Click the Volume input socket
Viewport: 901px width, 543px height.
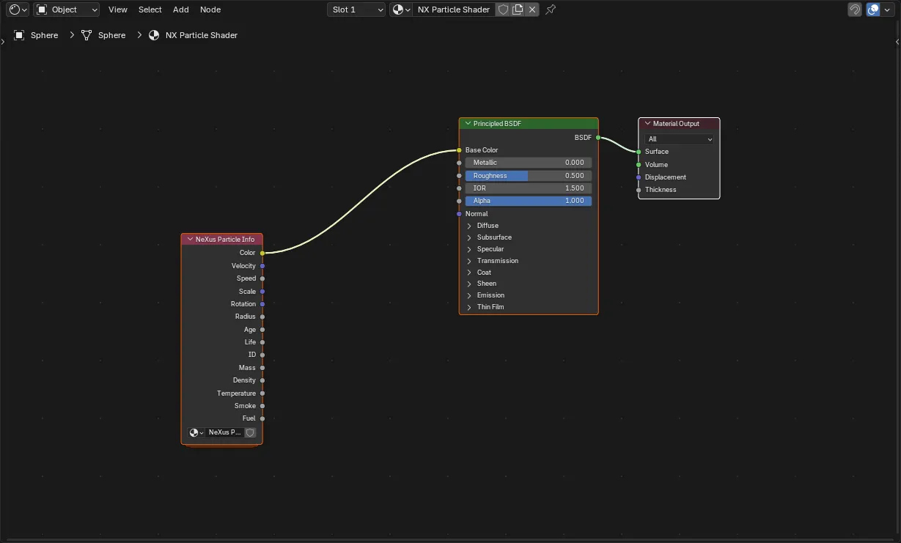[639, 165]
